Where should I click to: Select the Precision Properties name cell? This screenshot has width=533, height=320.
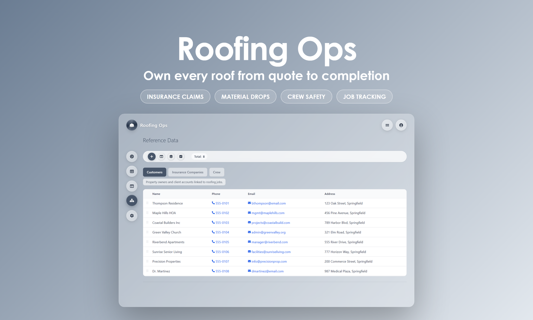click(166, 262)
